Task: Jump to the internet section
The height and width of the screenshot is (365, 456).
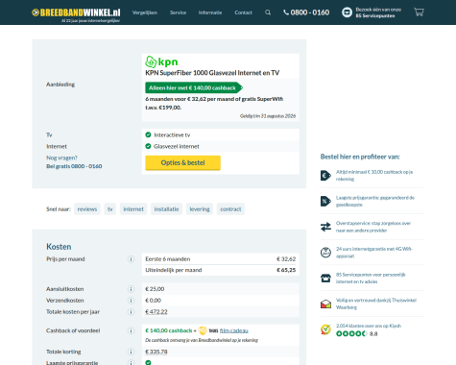Action: tap(133, 209)
